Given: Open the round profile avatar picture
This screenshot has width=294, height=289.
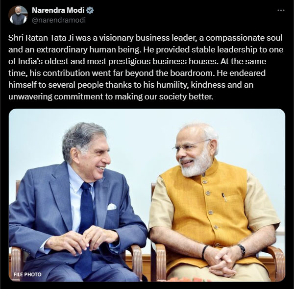Looking at the screenshot, I should coord(18,15).
